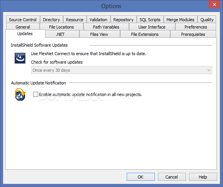The height and width of the screenshot is (187, 223).
Task: Switch to the Source Control tab
Action: 23,19
